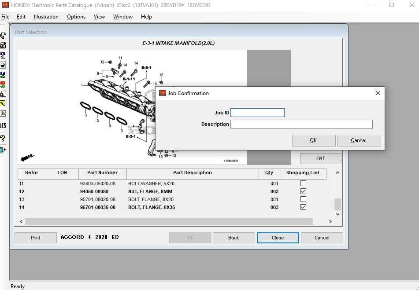This screenshot has width=419, height=290.
Task: Click into the Description text field
Action: point(301,124)
